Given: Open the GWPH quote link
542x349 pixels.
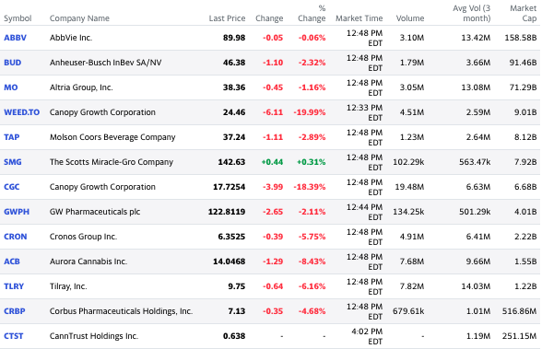Looking at the screenshot, I should tap(17, 212).
